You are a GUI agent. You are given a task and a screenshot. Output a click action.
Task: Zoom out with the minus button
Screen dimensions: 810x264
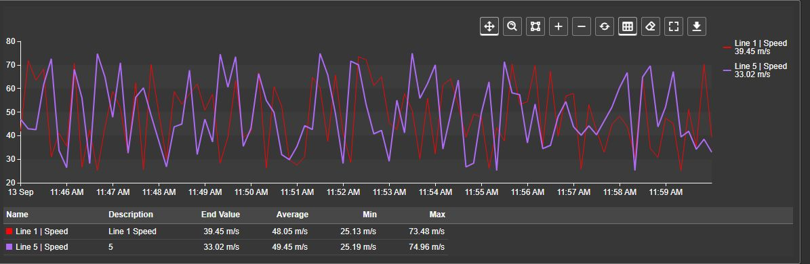pyautogui.click(x=581, y=26)
